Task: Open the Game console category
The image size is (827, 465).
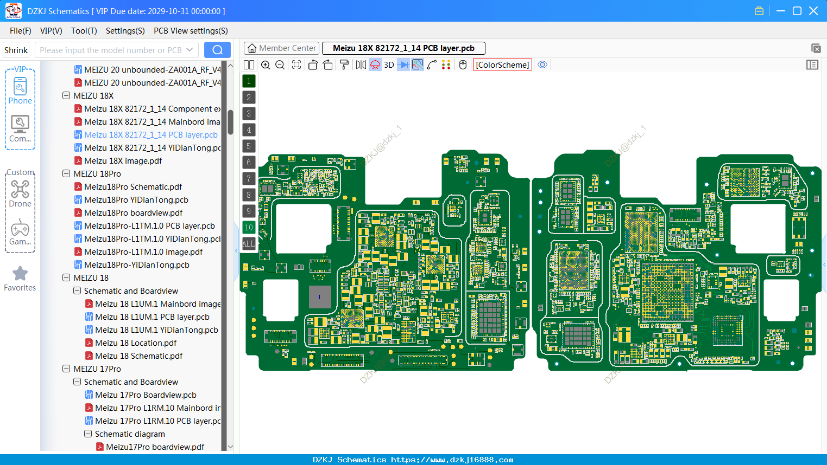Action: (20, 232)
